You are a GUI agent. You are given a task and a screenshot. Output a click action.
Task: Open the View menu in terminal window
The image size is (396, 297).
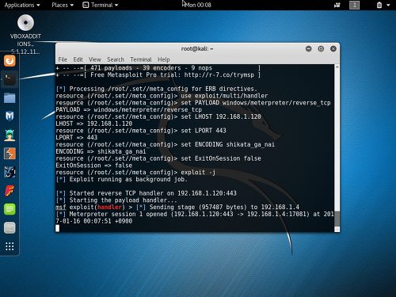[95, 59]
